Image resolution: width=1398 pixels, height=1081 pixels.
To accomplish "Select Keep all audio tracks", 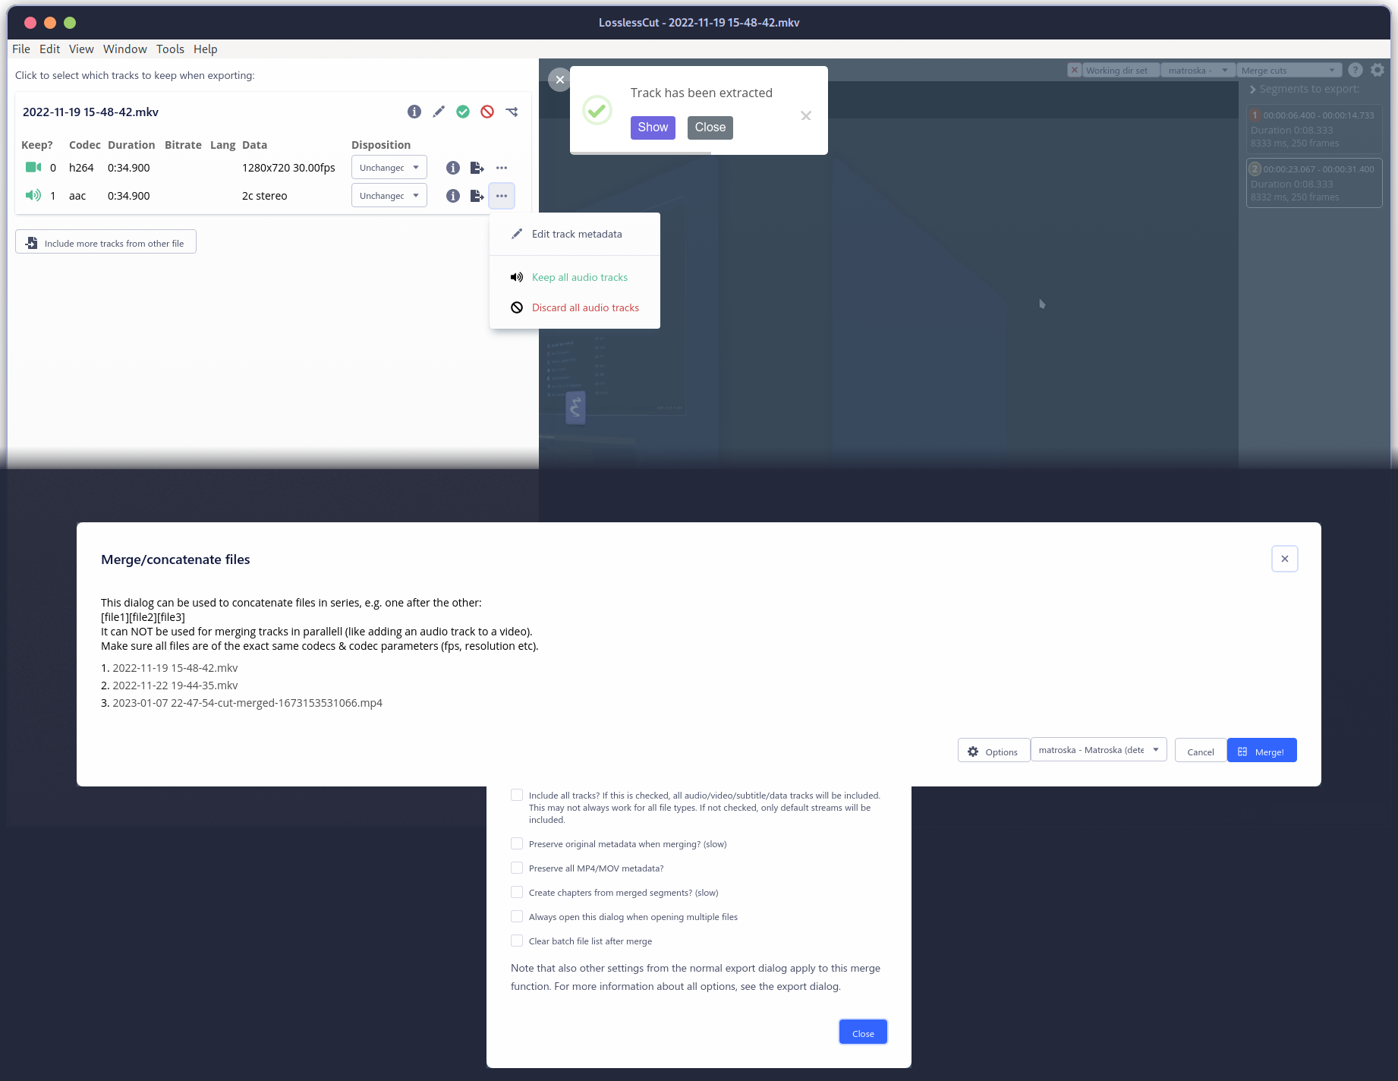I will pos(575,277).
